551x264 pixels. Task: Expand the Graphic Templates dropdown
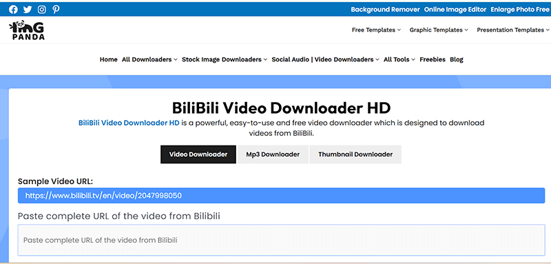click(x=439, y=30)
